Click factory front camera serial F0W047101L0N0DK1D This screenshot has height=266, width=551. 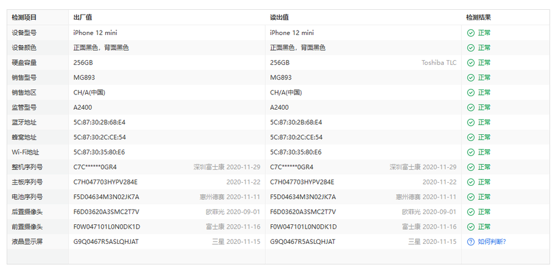[107, 227]
